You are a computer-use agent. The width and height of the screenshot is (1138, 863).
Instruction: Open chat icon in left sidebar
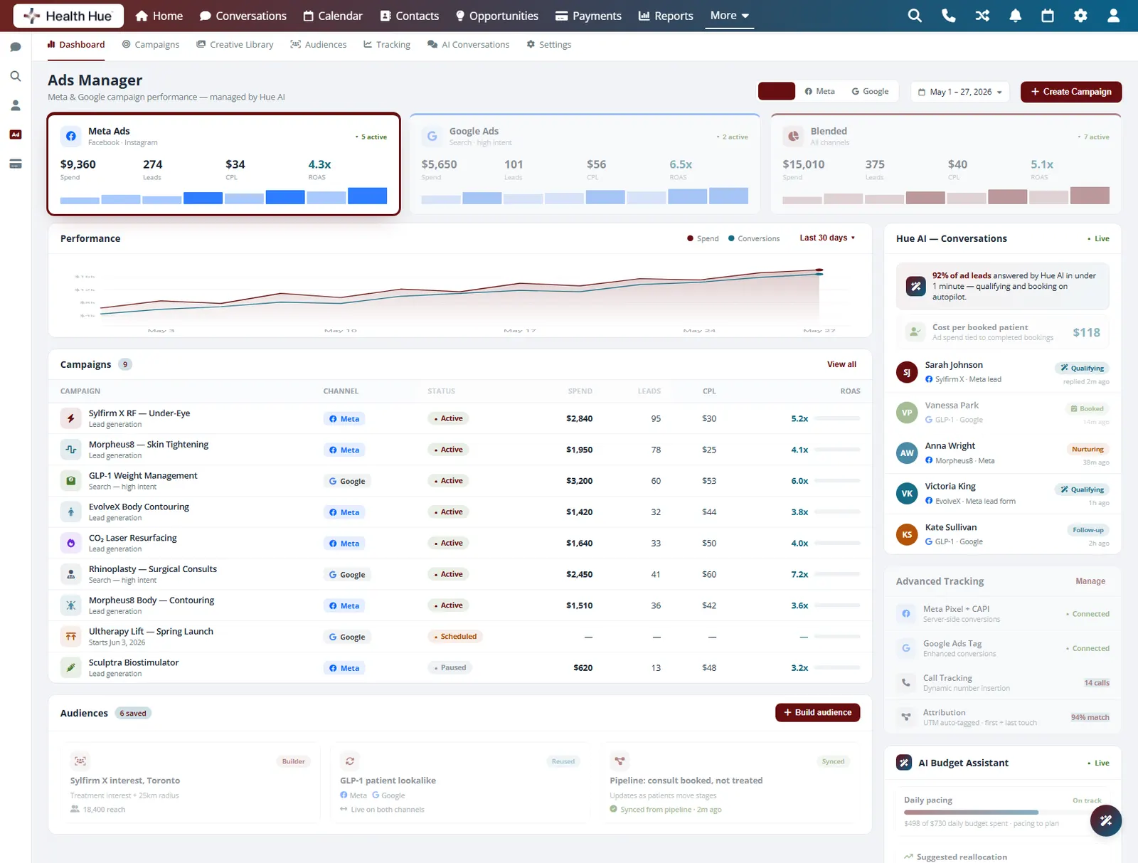point(16,47)
